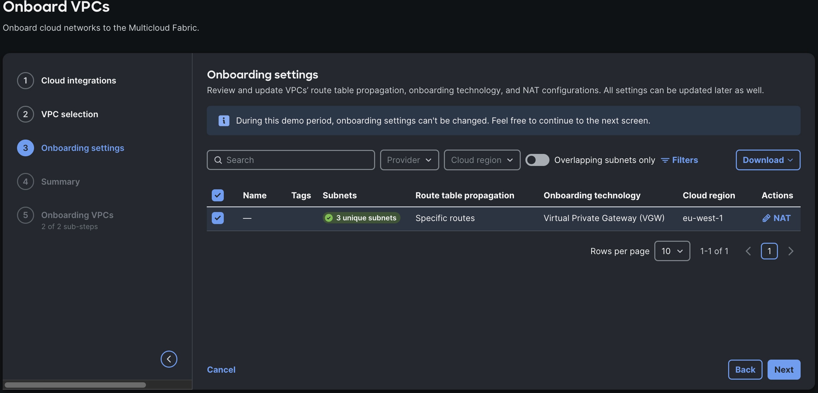The width and height of the screenshot is (818, 393).
Task: Click the step 4 circle icon
Action: (25, 182)
